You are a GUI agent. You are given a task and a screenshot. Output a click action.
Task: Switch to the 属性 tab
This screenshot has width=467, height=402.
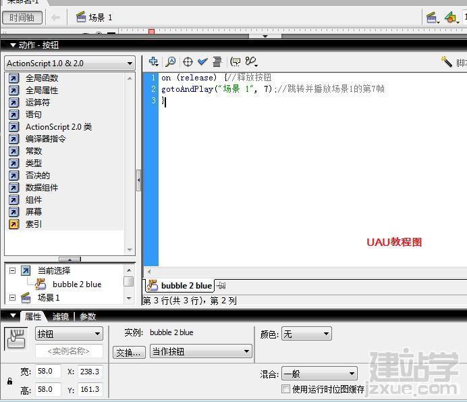coord(33,316)
